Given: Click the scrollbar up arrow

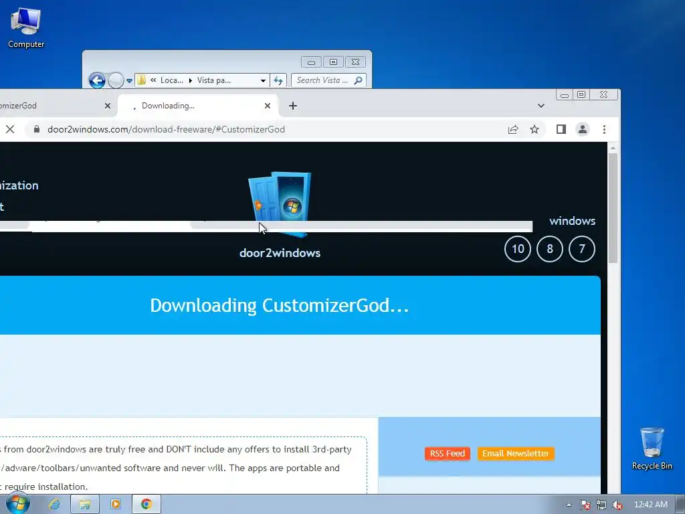Looking at the screenshot, I should [x=613, y=148].
